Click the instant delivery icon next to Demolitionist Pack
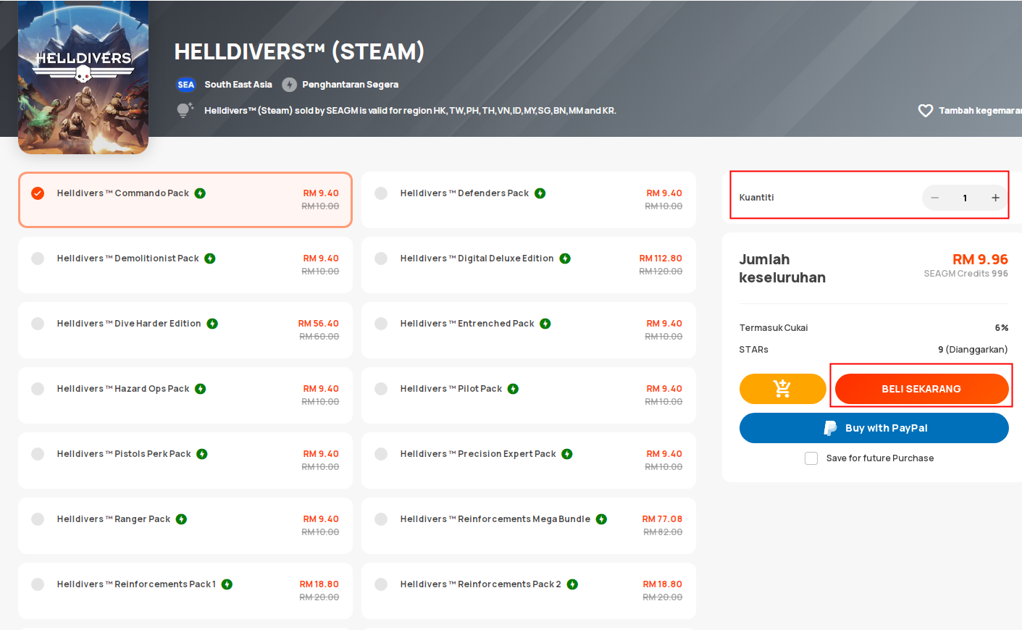1022x630 pixels. (x=210, y=259)
